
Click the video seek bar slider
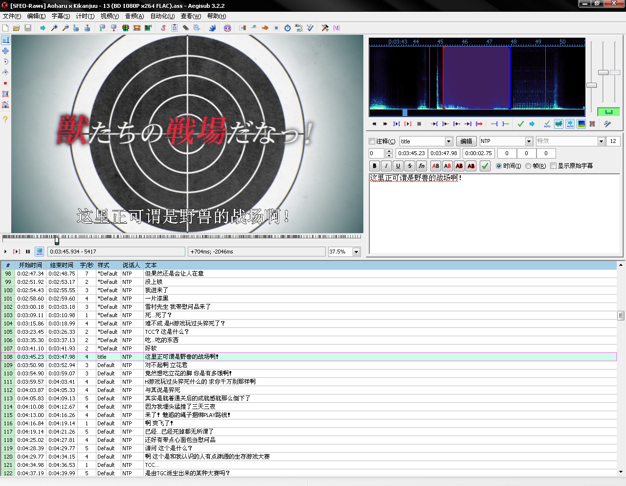pos(57,241)
